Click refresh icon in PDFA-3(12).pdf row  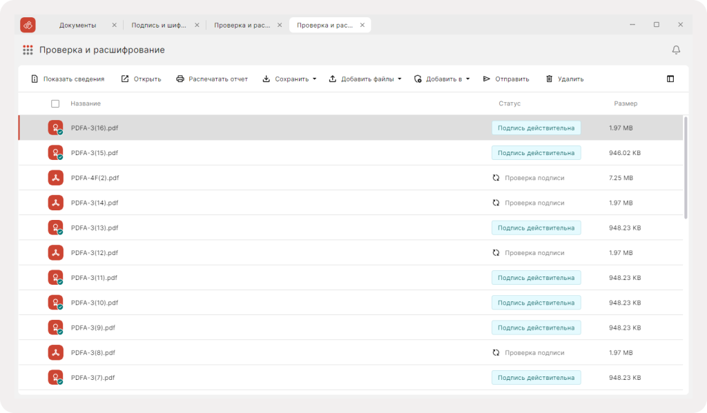496,252
